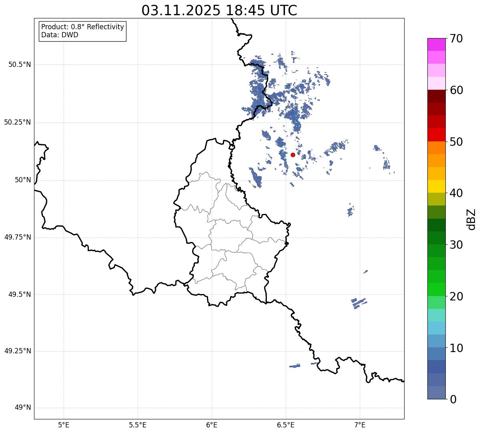
Task: Select the bright red 50 dBZ swatch
Action: (434, 135)
